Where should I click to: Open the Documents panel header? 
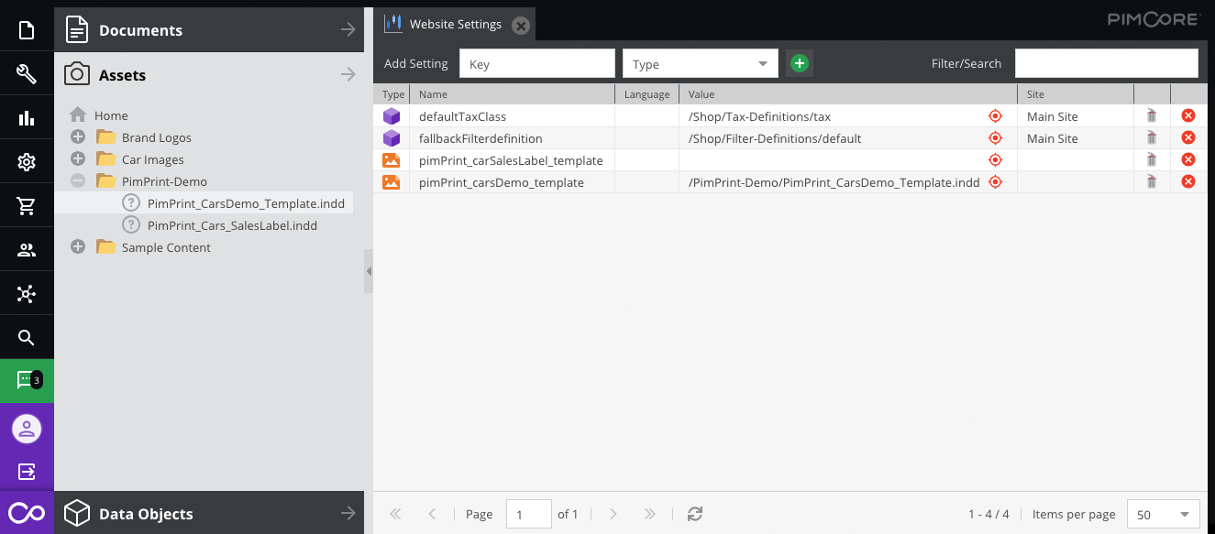[x=209, y=30]
